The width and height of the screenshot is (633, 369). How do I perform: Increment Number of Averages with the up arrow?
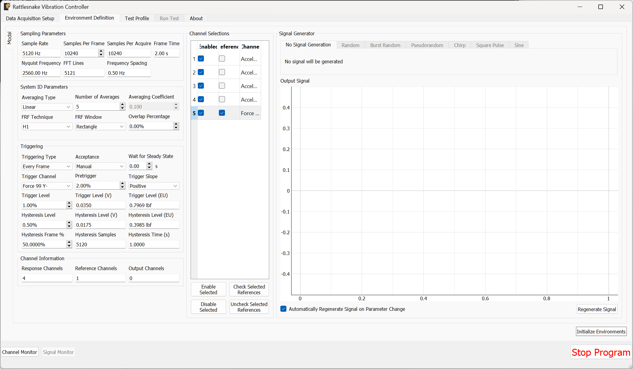[122, 105]
